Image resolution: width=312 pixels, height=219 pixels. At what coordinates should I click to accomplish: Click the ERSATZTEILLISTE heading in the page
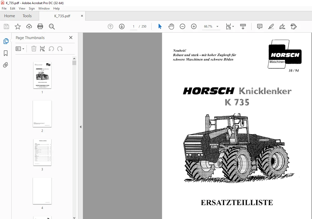237,203
